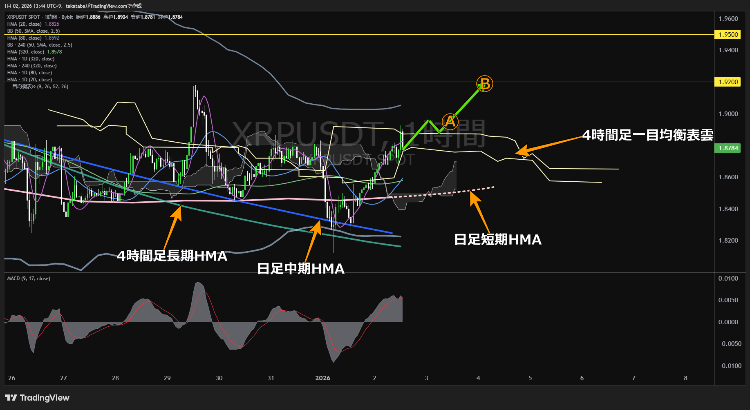
Task: Click the TradingView logo at bottom left
Action: point(37,397)
